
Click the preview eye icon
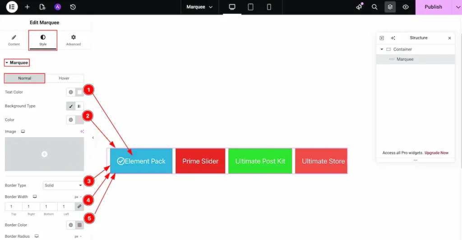(406, 7)
